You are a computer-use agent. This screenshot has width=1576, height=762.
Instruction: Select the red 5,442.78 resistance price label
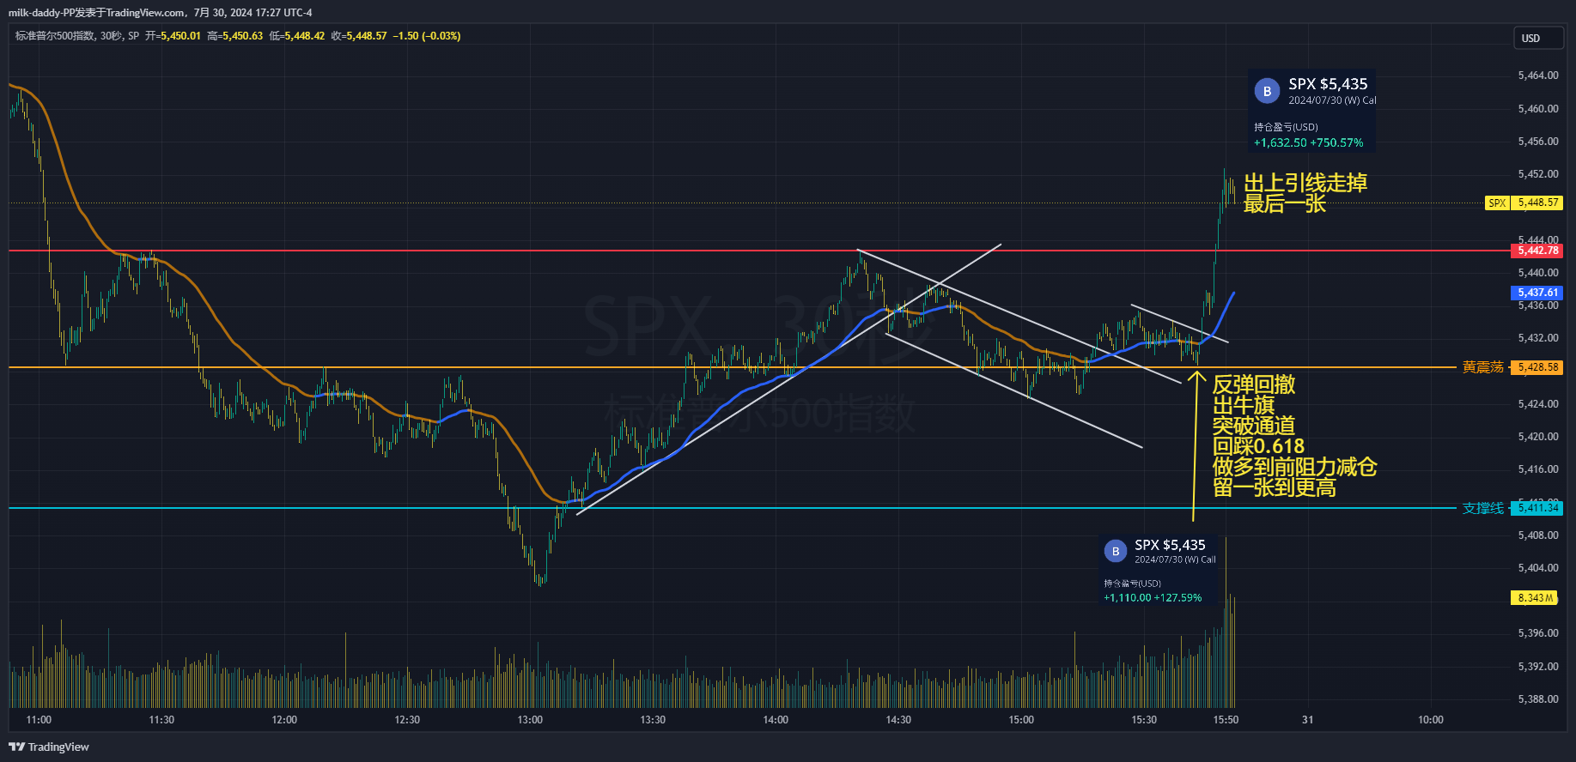click(1537, 251)
